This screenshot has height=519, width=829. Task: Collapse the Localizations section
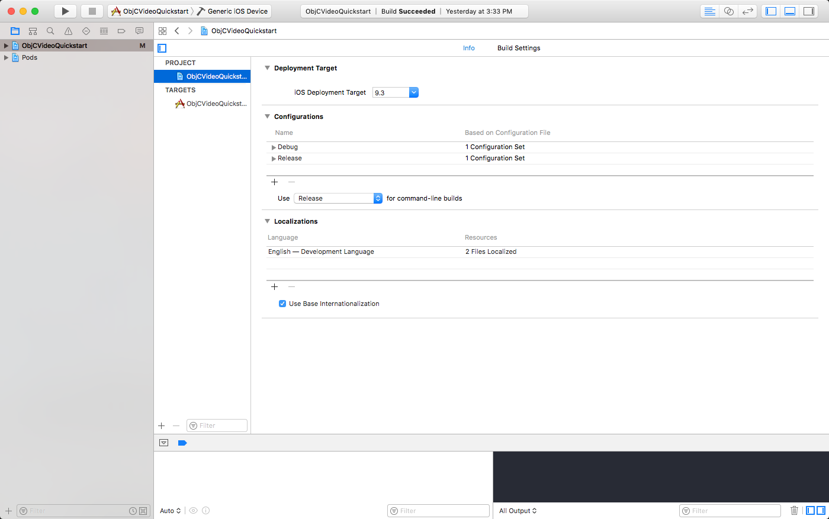click(267, 221)
